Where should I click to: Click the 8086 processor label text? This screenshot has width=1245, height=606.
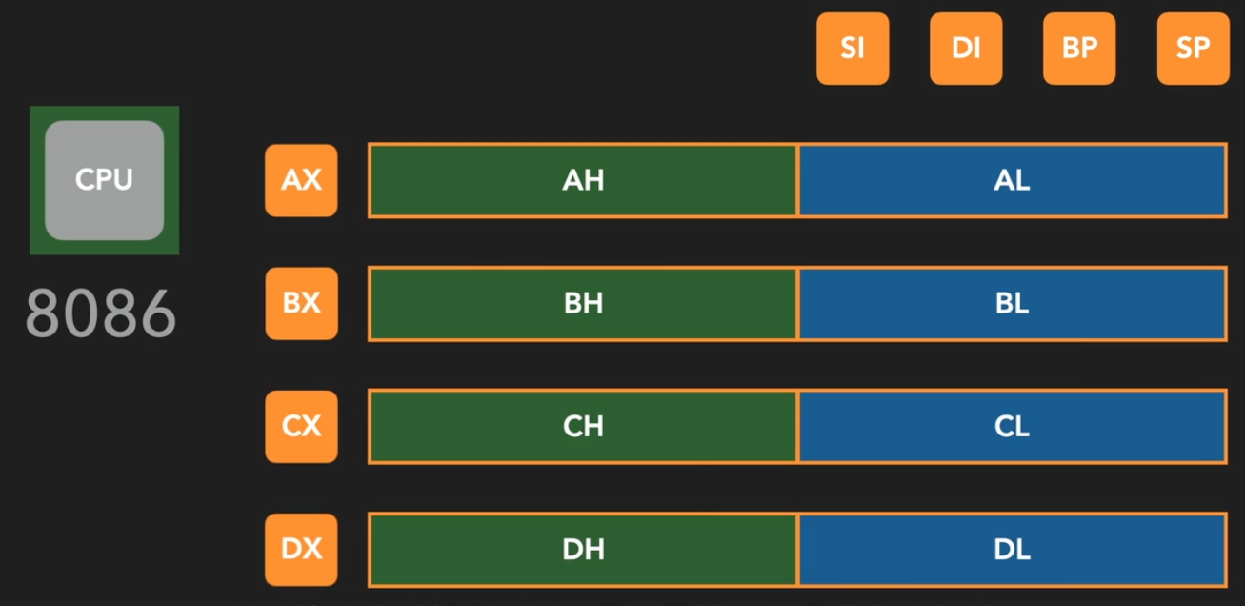tap(101, 313)
